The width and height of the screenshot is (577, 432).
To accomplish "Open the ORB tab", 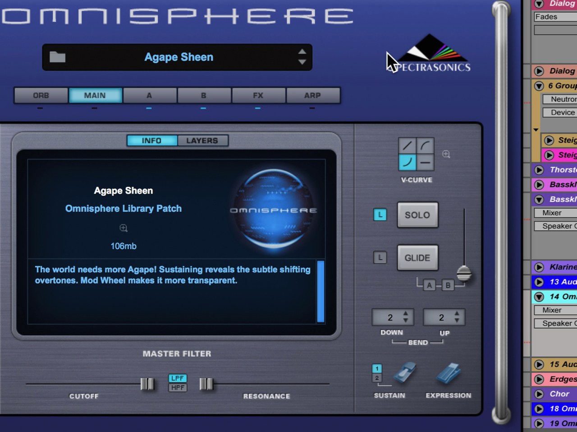I will (x=41, y=95).
